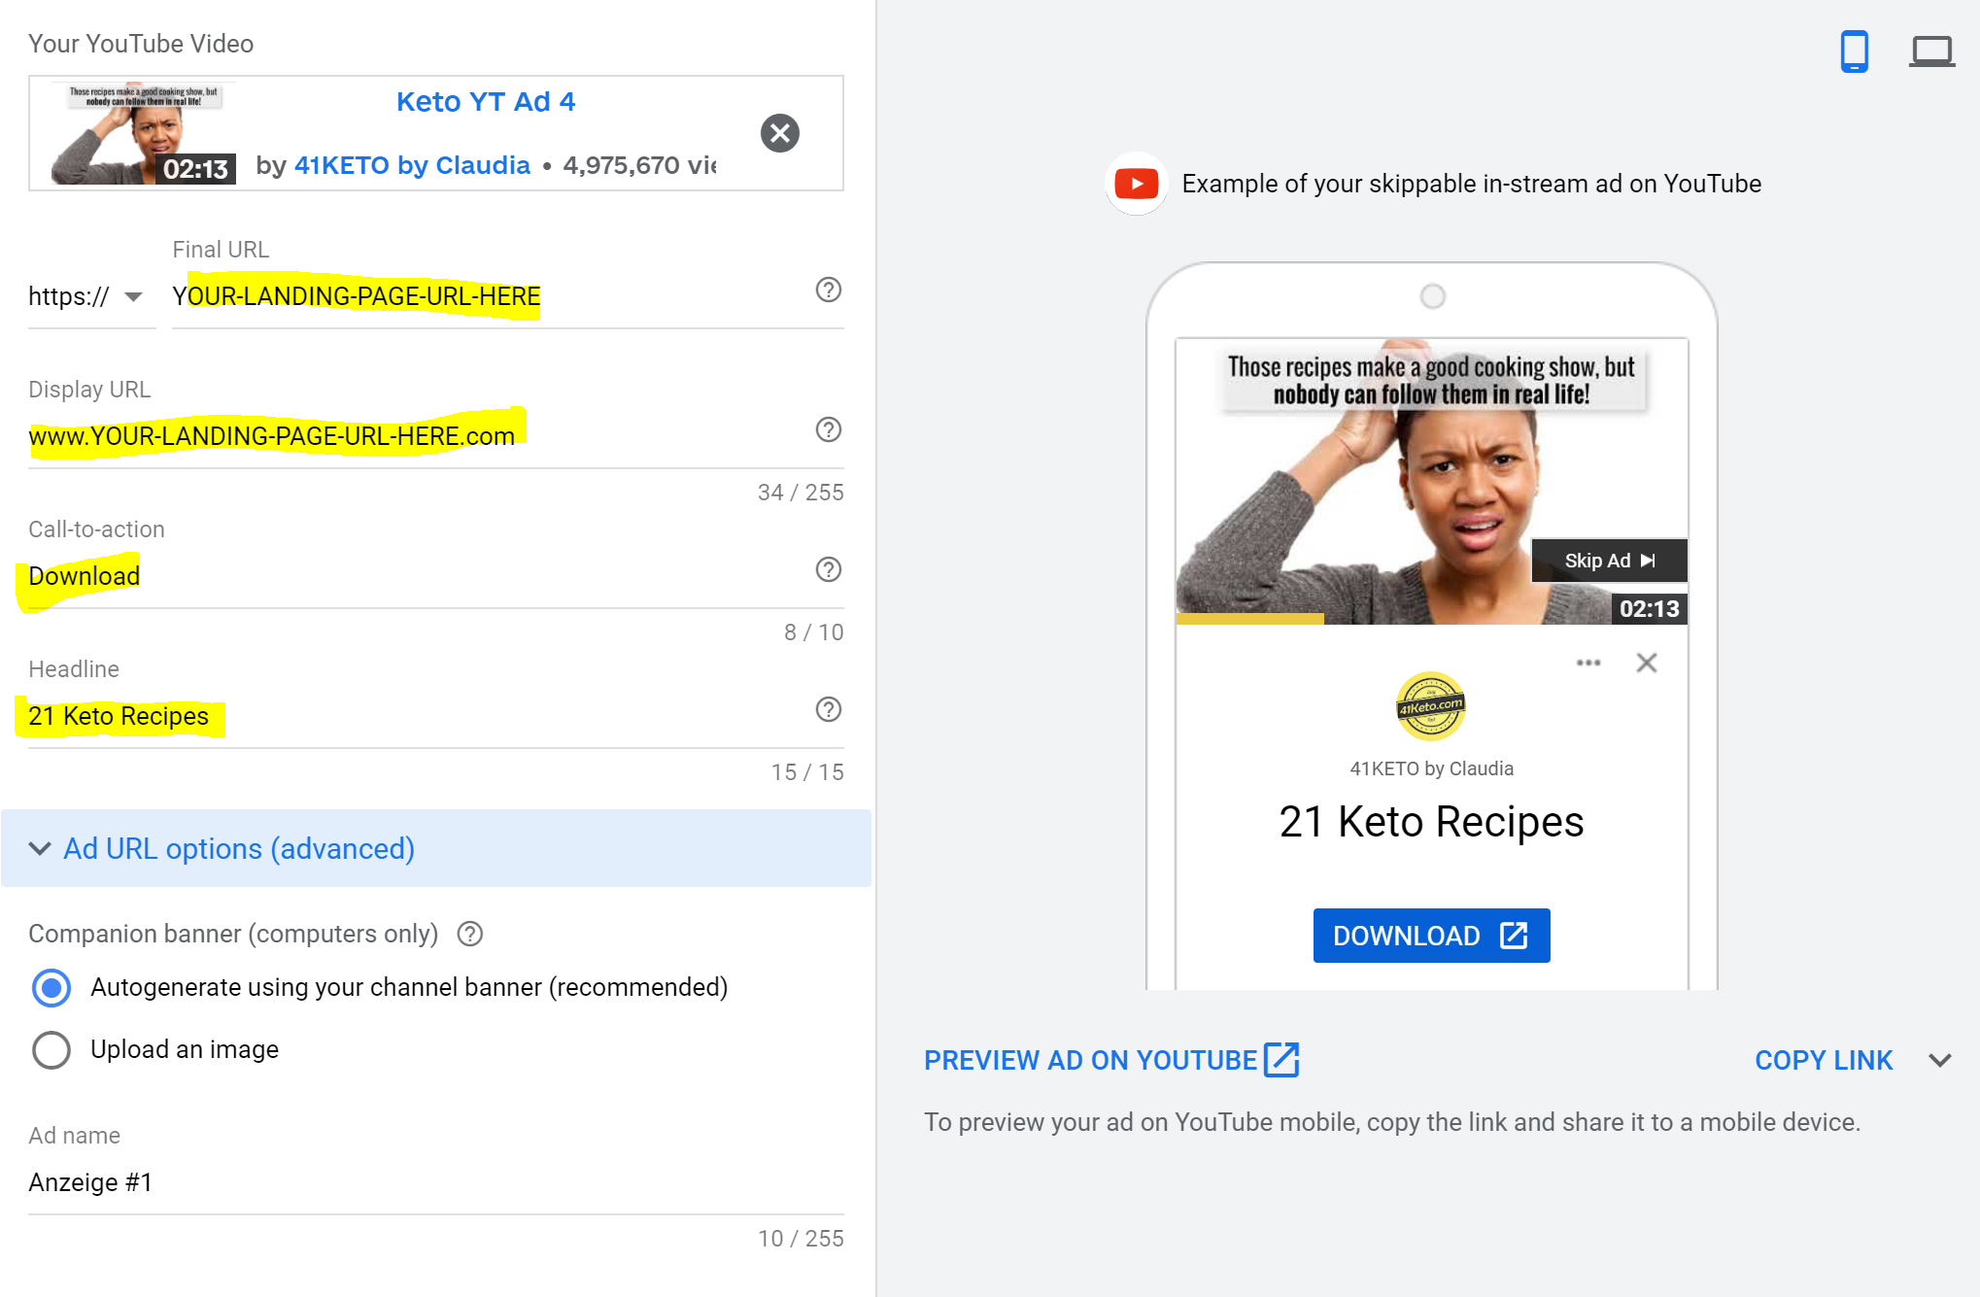Remove selected video with X icon
Image resolution: width=1980 pixels, height=1297 pixels.
click(779, 133)
